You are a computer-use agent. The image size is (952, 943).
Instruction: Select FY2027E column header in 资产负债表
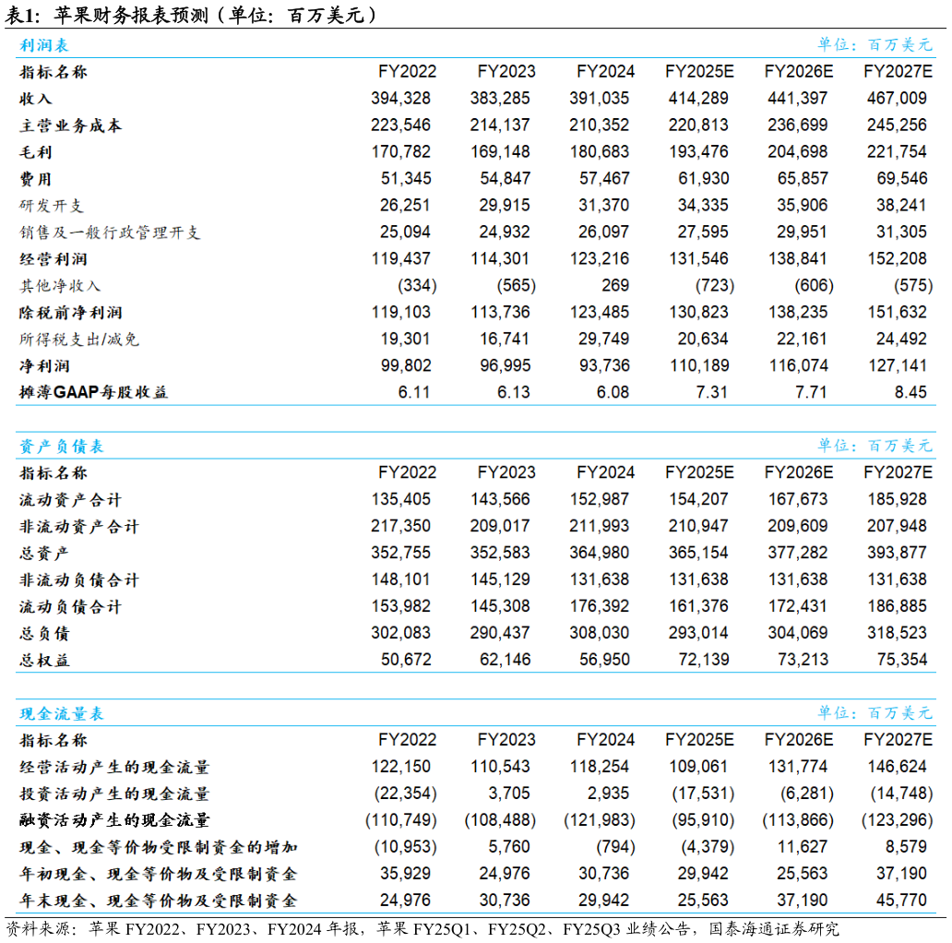pyautogui.click(x=897, y=472)
